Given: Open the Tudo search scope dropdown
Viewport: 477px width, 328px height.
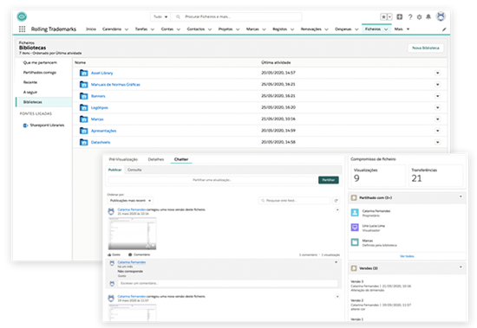Looking at the screenshot, I should [x=160, y=16].
